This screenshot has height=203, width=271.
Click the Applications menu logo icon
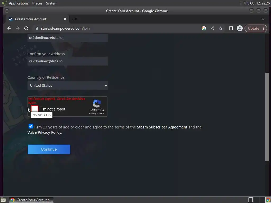(4, 3)
